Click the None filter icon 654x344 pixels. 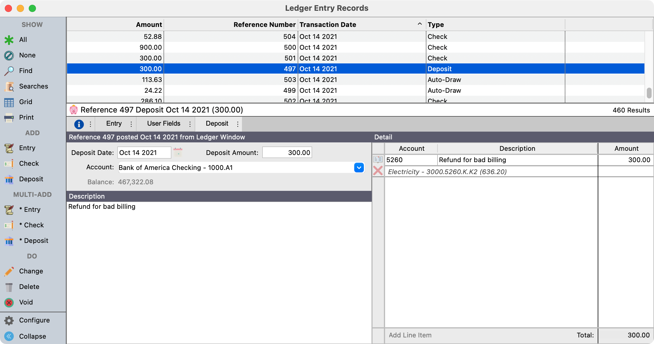(x=9, y=55)
